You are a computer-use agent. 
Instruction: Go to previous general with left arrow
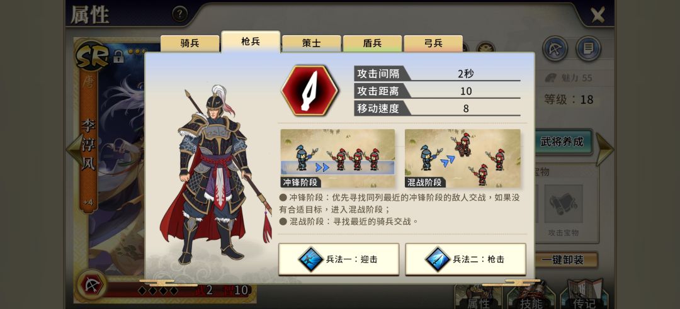74,150
